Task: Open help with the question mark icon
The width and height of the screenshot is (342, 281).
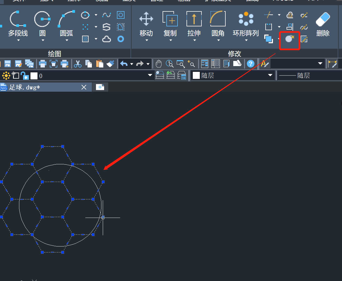Action: click(251, 64)
